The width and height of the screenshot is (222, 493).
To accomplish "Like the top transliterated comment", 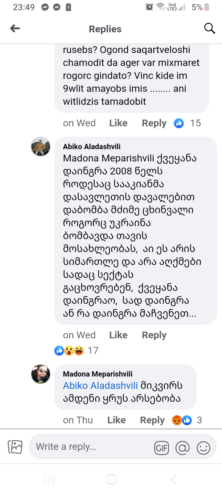I will click(x=118, y=123).
